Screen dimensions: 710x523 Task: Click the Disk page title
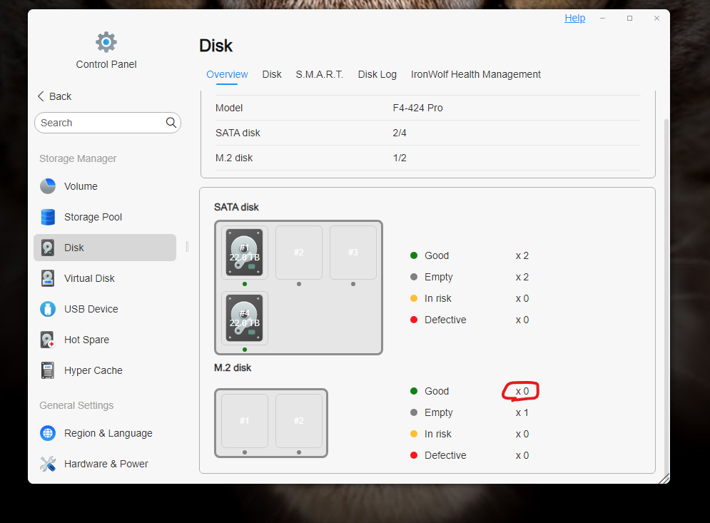tap(216, 46)
